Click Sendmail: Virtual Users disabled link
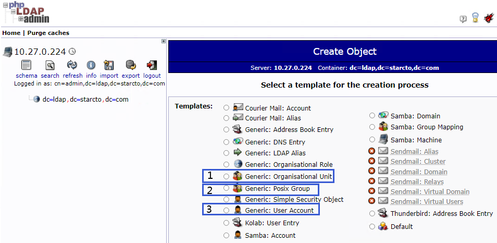This screenshot has height=243, width=497. tap(427, 202)
